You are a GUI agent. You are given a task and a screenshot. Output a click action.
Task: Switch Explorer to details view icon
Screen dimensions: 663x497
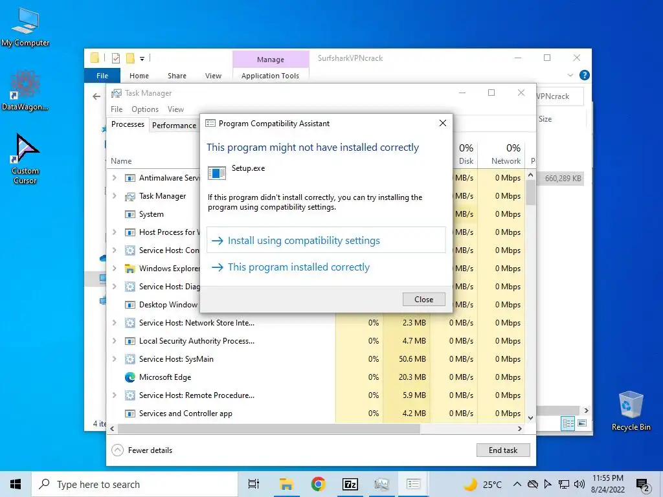(x=568, y=423)
